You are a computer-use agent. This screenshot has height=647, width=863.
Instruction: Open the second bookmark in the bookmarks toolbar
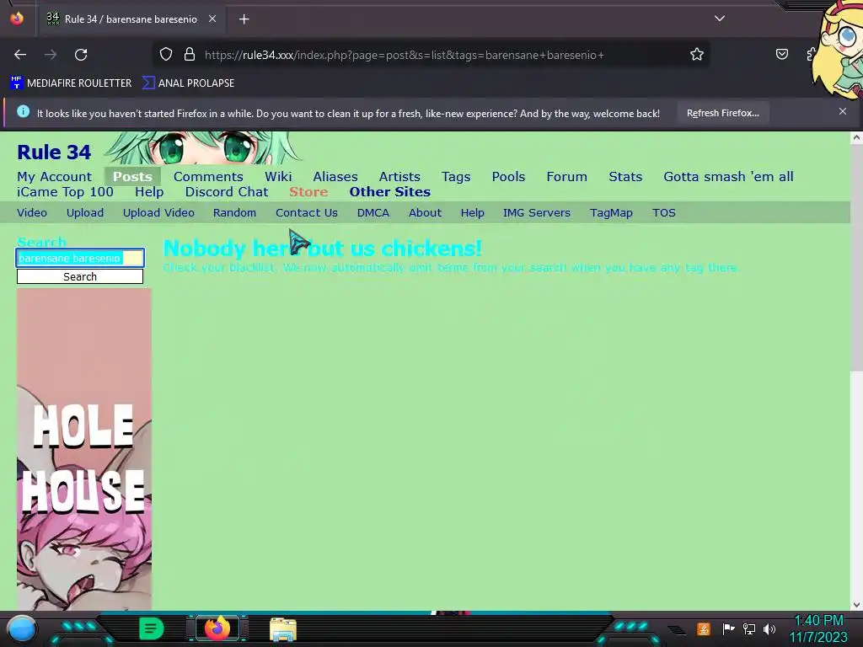[188, 83]
